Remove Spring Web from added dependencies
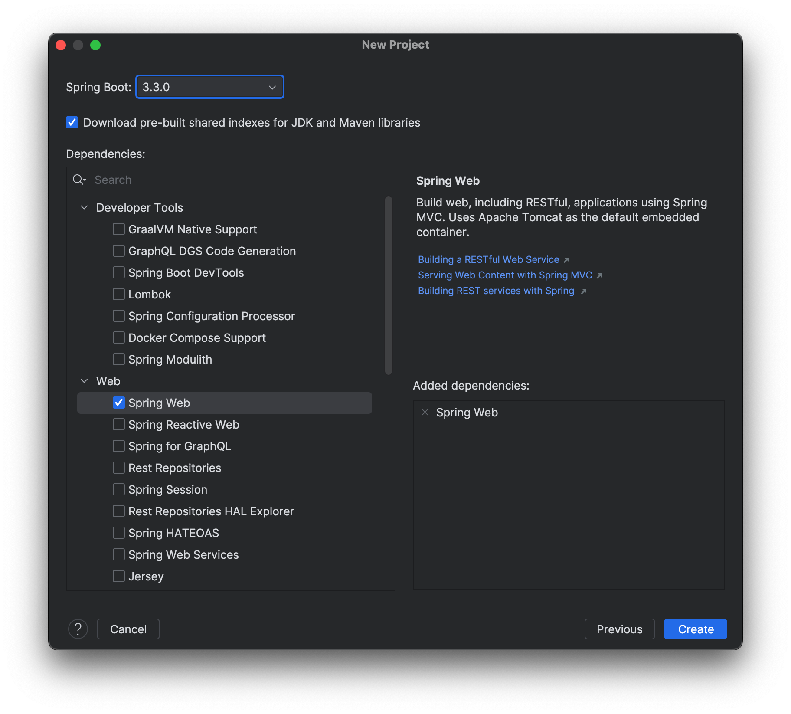The image size is (791, 714). point(425,412)
